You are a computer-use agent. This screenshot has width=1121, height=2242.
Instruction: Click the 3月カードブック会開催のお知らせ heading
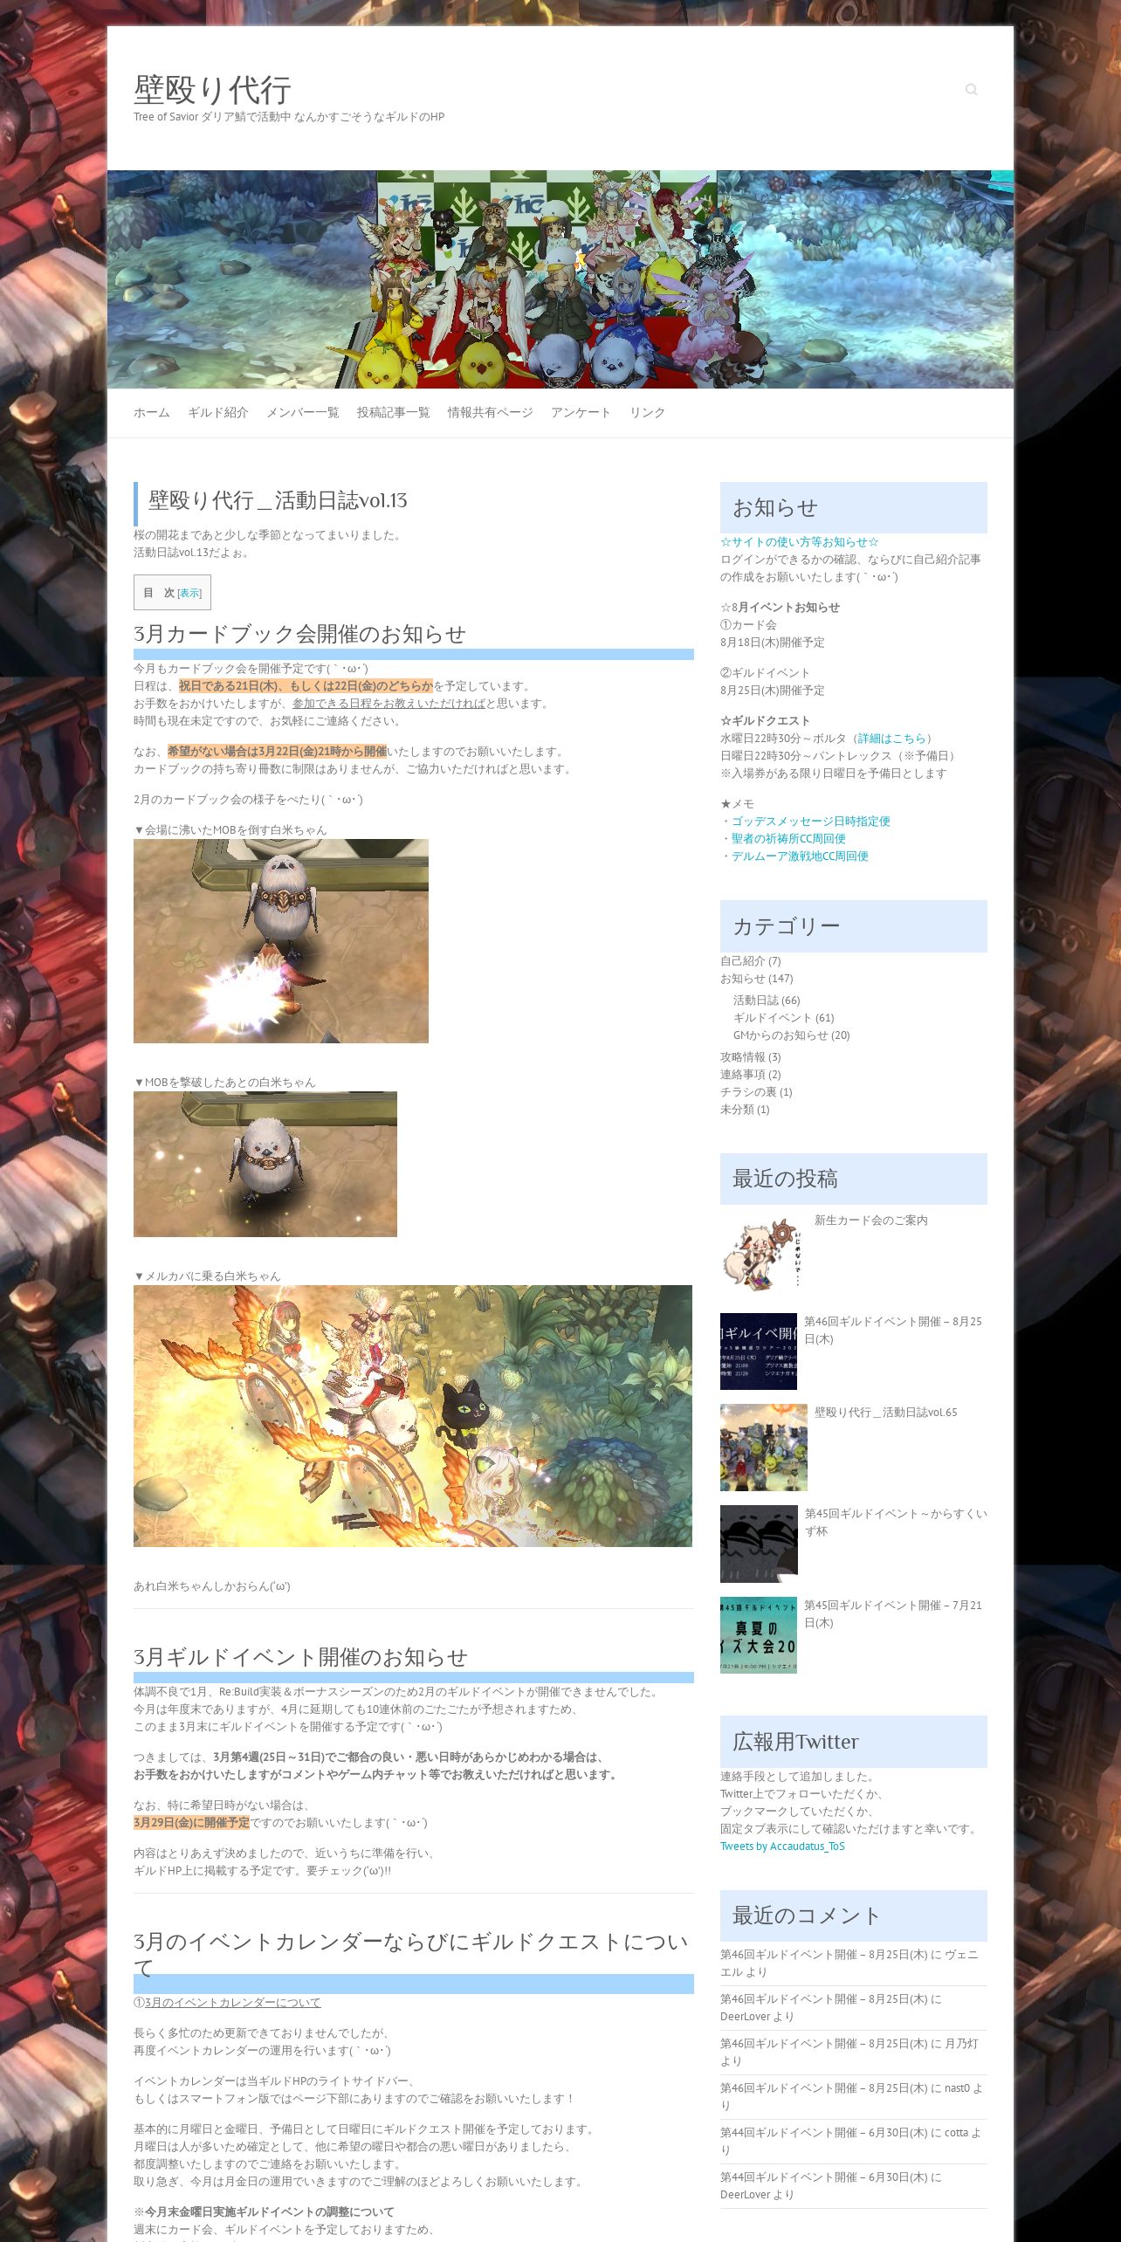point(299,635)
